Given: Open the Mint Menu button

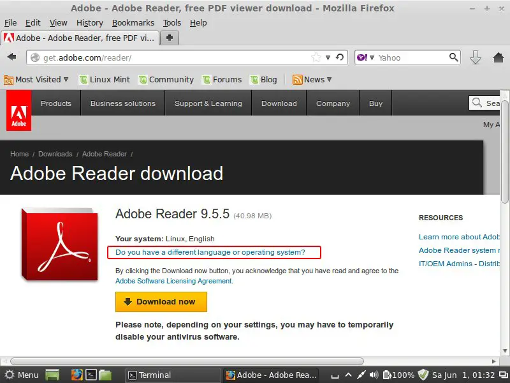Looking at the screenshot, I should [22, 375].
